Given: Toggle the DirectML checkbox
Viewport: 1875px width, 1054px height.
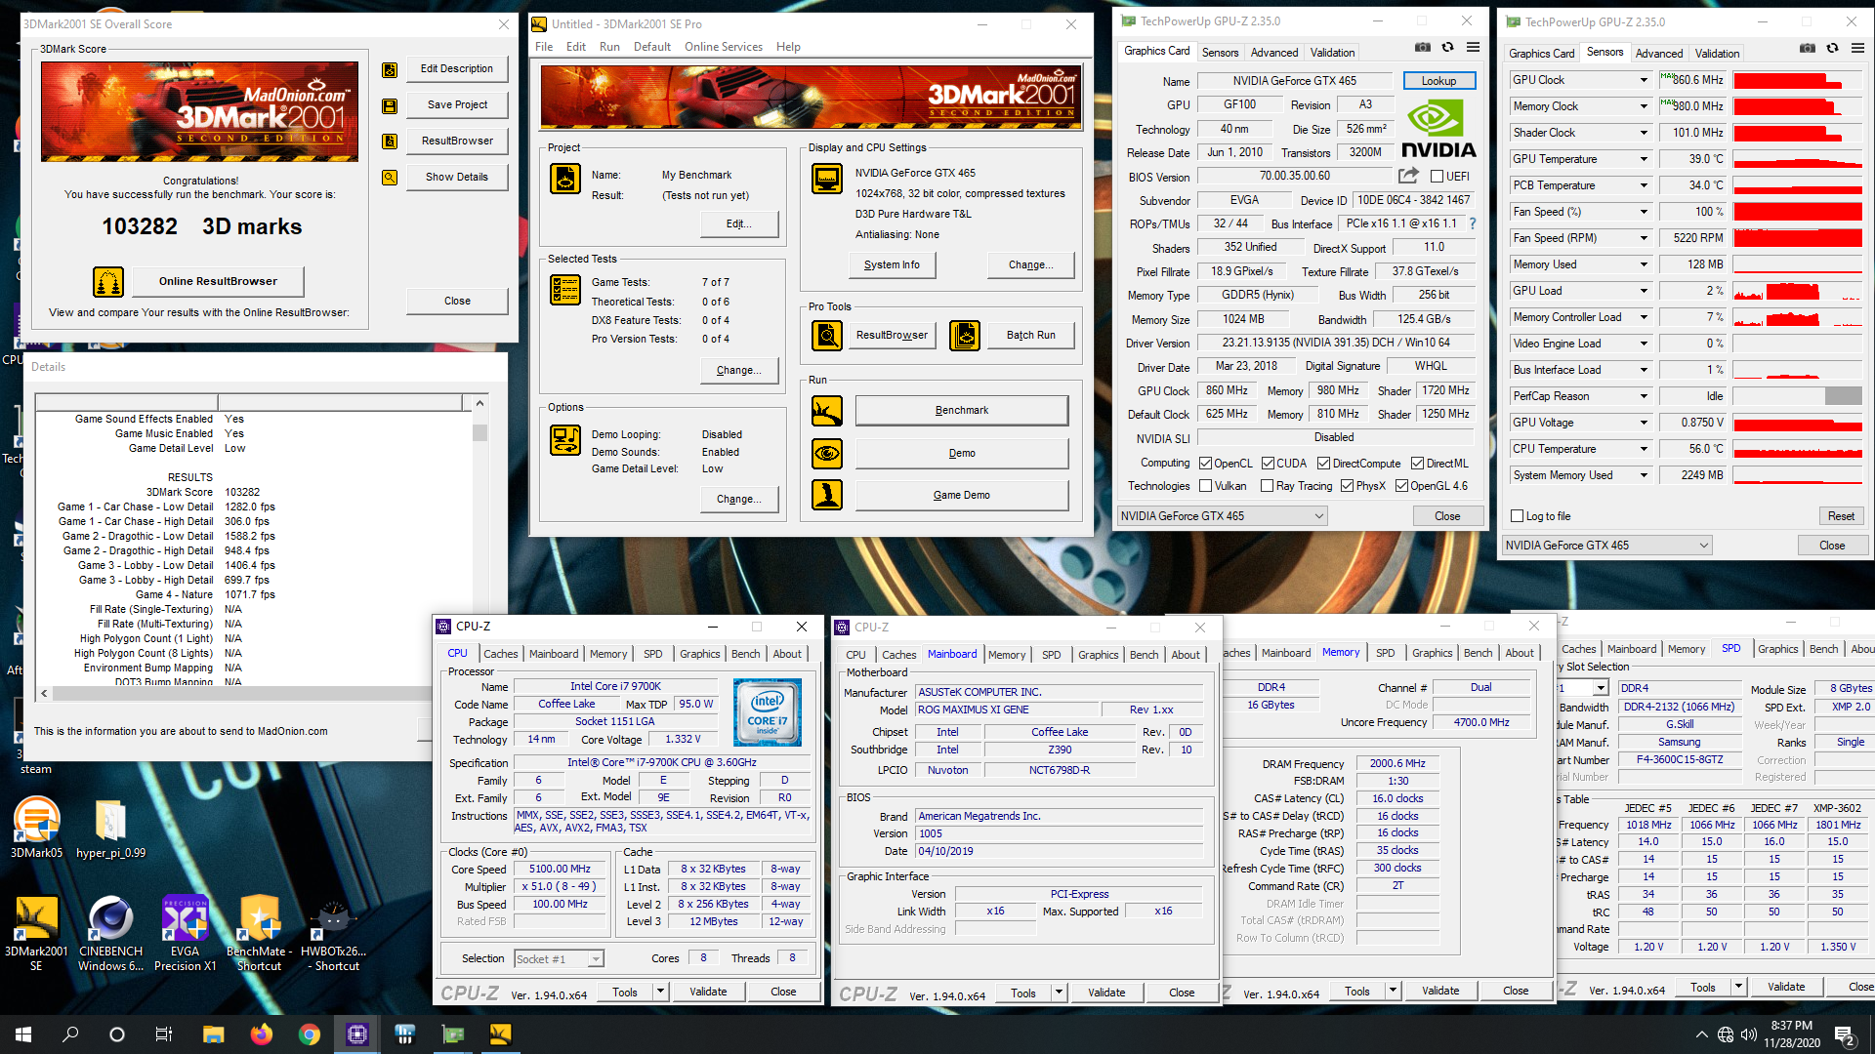Looking at the screenshot, I should click(1417, 464).
